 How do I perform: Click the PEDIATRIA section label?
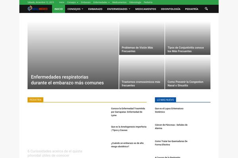click(35, 100)
